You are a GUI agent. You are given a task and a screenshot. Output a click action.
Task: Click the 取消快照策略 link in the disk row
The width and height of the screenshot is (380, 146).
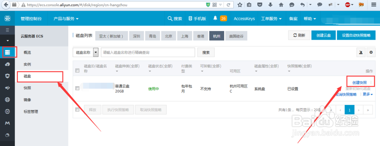click(347, 94)
